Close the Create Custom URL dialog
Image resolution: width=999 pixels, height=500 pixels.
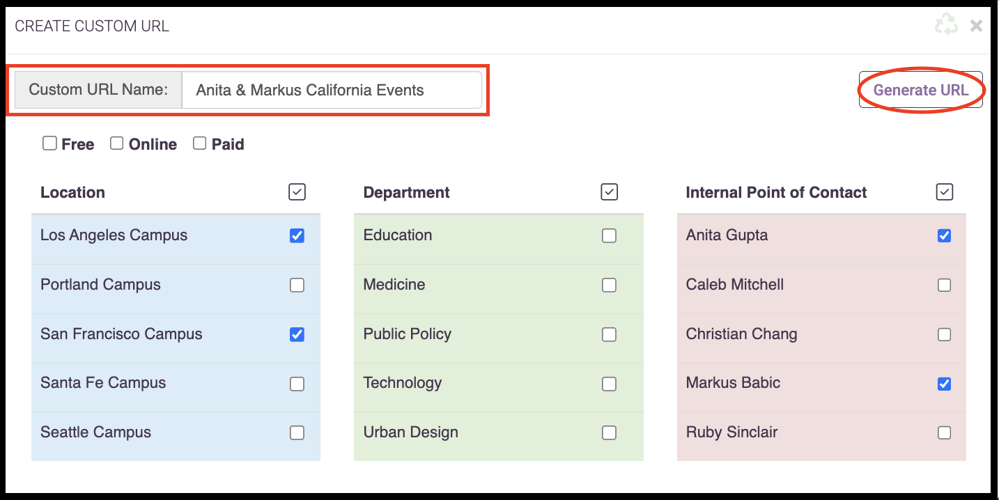(x=977, y=26)
